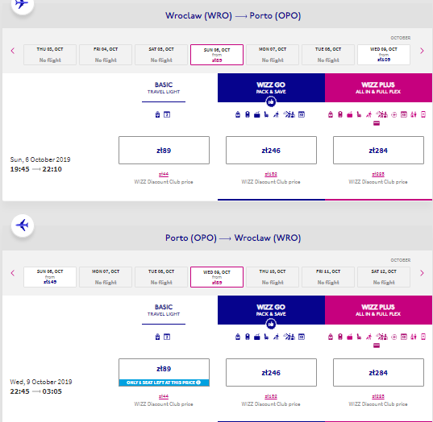
Task: Click thumbs-up badge under outbound WIZZ GO
Action: [x=271, y=102]
